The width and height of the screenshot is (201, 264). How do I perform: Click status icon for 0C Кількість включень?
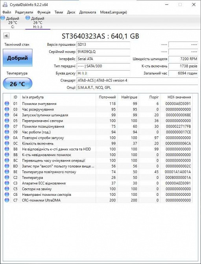[x=7, y=143]
